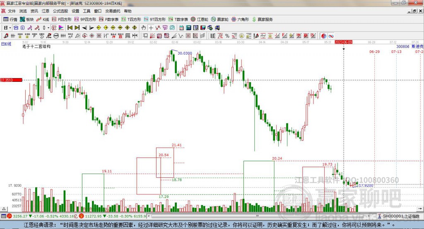Open the 9T四方形 tool

pos(155,19)
